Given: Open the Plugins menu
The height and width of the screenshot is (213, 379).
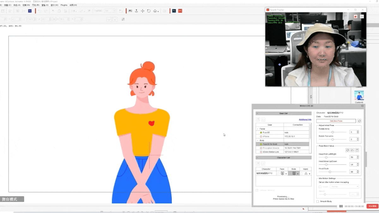Looking at the screenshot, I should coord(64,5).
